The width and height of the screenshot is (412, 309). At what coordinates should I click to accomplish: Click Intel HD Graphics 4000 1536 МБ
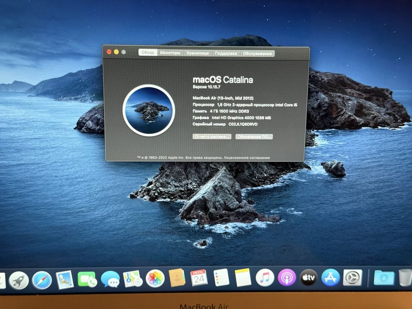(x=241, y=118)
